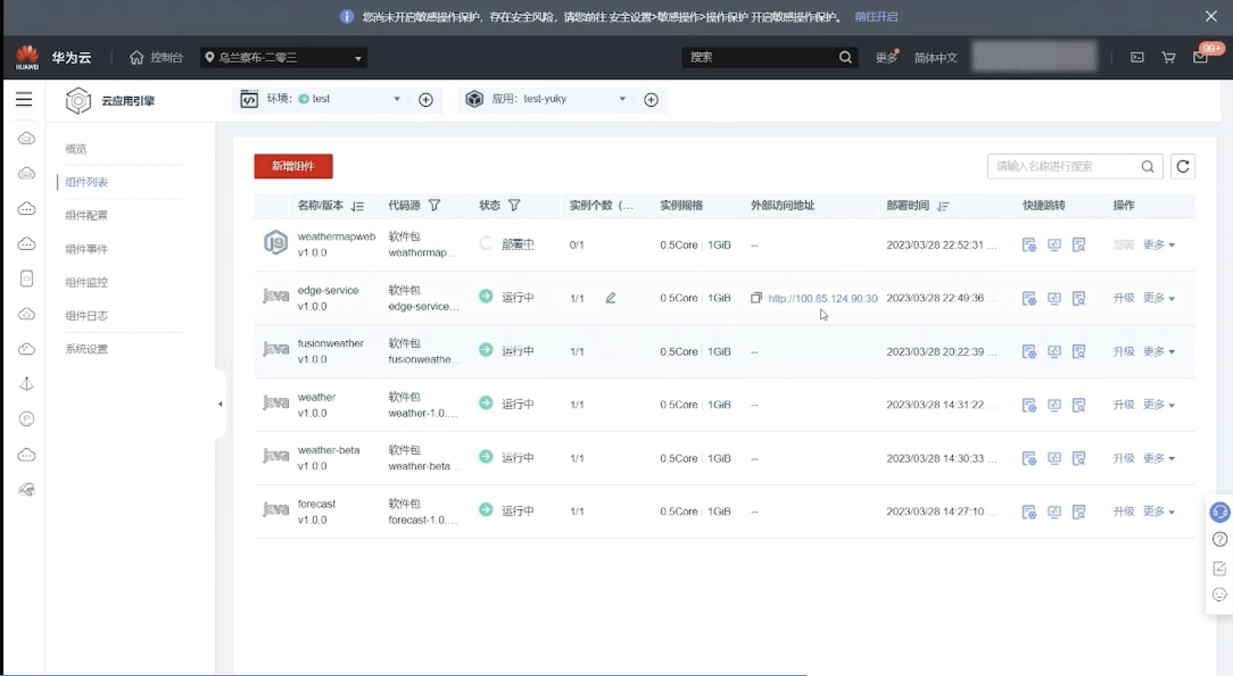Image resolution: width=1233 pixels, height=676 pixels.
Task: Sort by name/version column
Action: pos(358,206)
